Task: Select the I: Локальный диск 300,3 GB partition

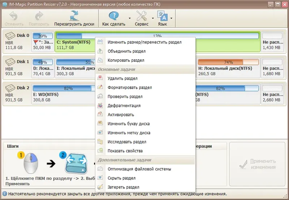Action: click(x=75, y=68)
